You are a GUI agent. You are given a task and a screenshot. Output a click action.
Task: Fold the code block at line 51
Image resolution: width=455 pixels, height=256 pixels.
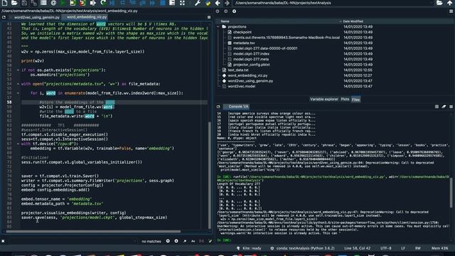click(18, 70)
